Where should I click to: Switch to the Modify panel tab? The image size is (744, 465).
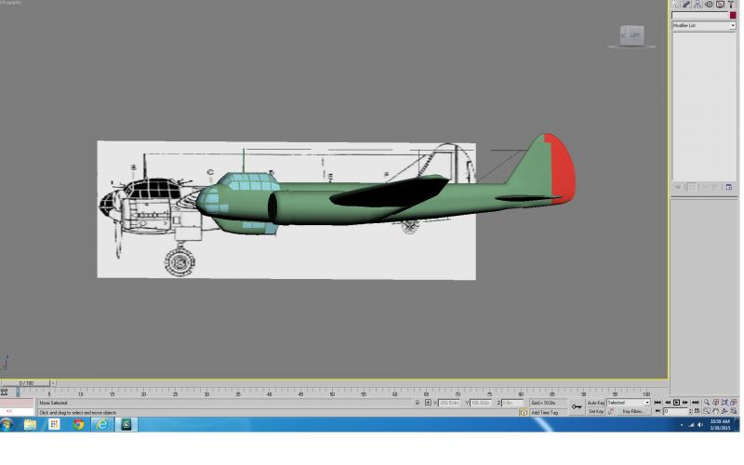[686, 5]
